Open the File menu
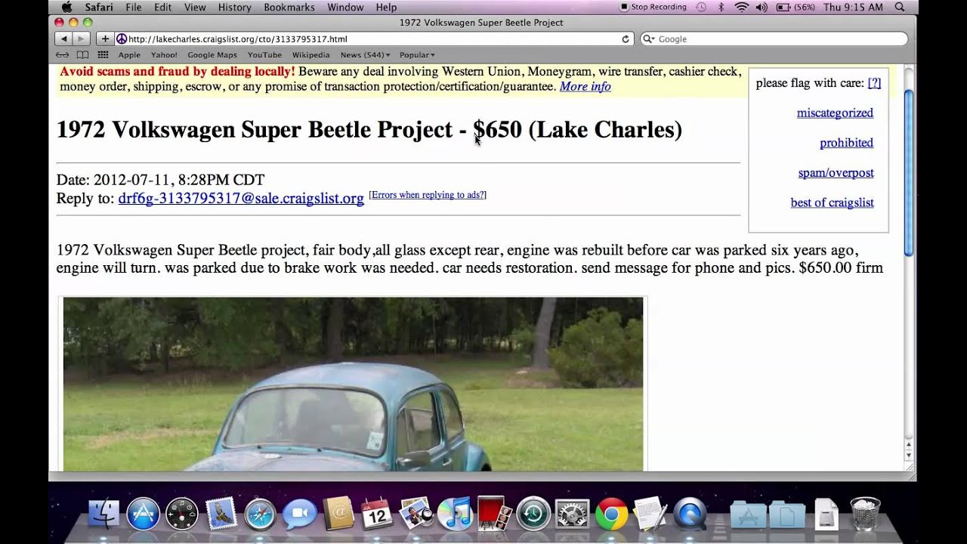Image resolution: width=967 pixels, height=544 pixels. click(134, 8)
